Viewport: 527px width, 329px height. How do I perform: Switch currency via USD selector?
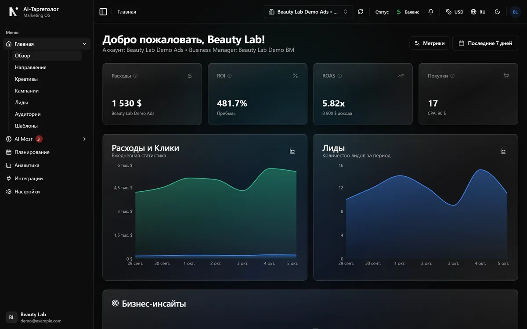(x=455, y=12)
